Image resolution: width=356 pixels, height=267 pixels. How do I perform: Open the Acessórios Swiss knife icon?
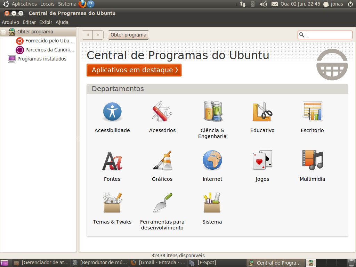tap(162, 112)
